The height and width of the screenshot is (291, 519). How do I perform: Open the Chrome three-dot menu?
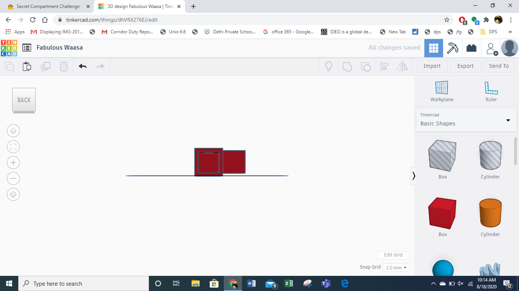pos(510,20)
